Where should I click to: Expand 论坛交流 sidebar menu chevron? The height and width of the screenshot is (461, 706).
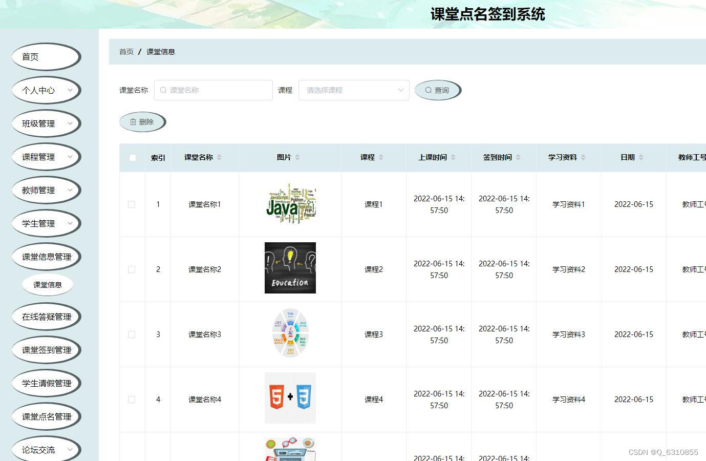point(70,450)
